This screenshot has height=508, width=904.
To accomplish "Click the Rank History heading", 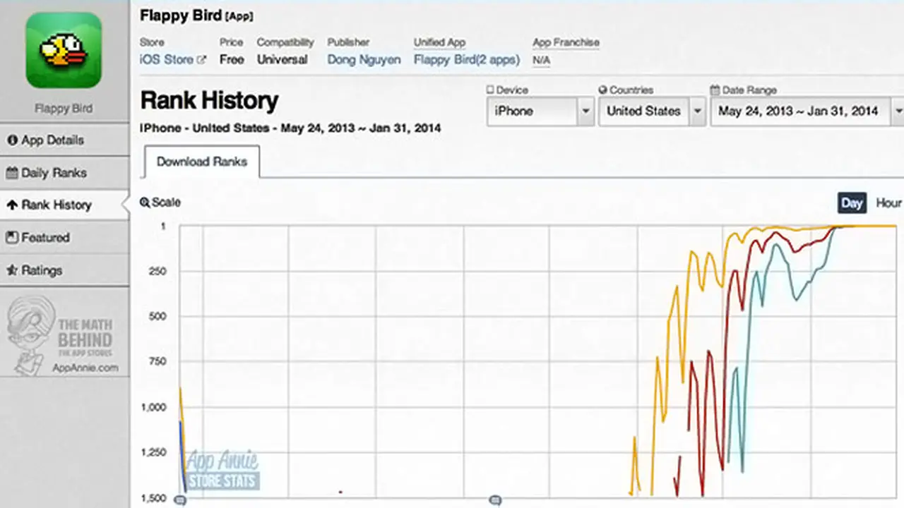I will (209, 100).
